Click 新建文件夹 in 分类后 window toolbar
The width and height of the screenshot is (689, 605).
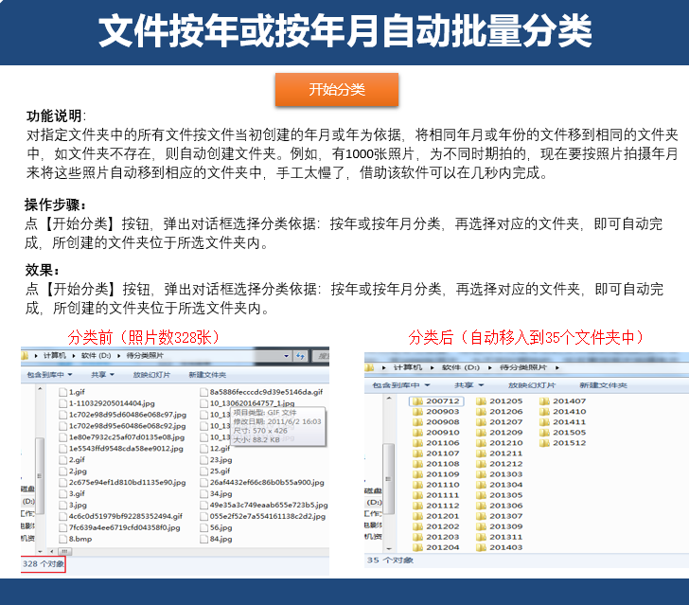pyautogui.click(x=603, y=385)
